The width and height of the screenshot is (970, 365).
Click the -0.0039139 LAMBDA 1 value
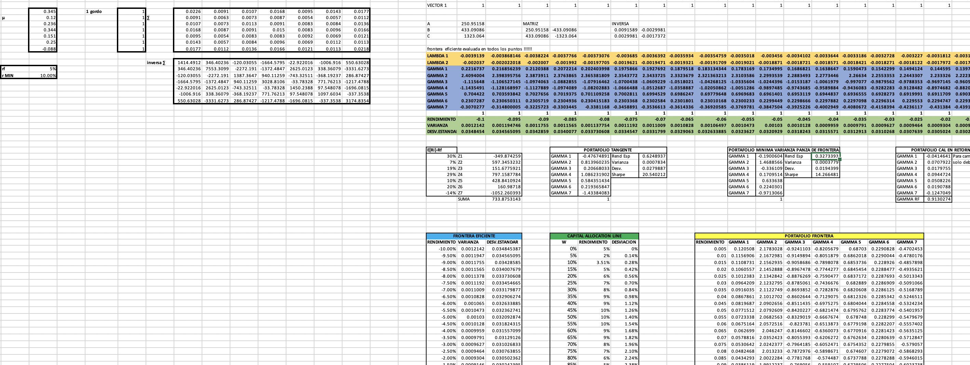coord(471,56)
